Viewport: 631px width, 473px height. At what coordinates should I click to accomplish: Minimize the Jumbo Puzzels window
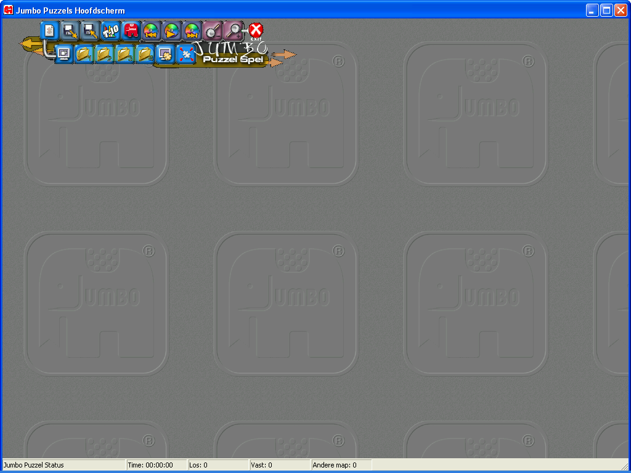pyautogui.click(x=592, y=10)
